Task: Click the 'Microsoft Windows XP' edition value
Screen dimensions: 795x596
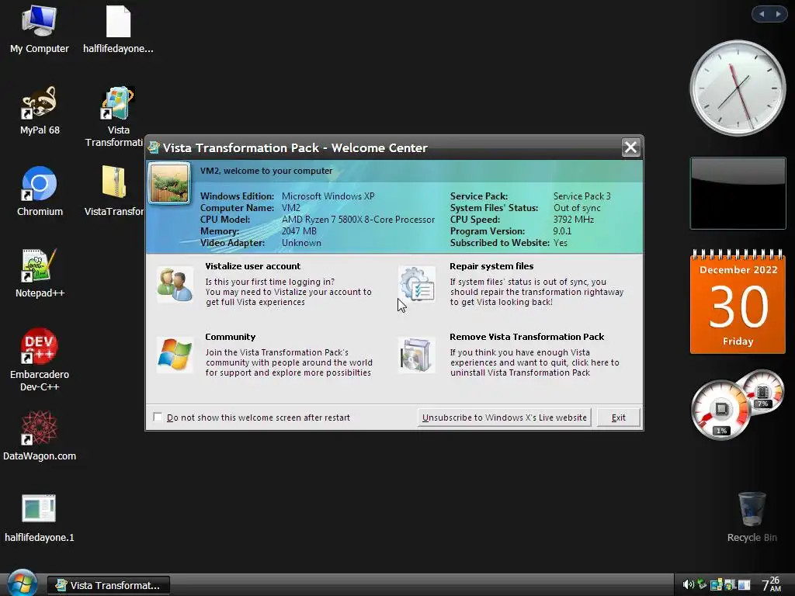Action: 328,196
